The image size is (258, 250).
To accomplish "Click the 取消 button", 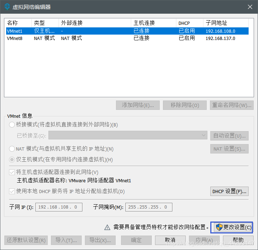I will [170, 240].
